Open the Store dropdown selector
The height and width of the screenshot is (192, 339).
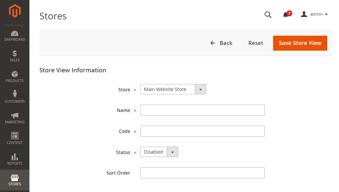[x=173, y=89]
